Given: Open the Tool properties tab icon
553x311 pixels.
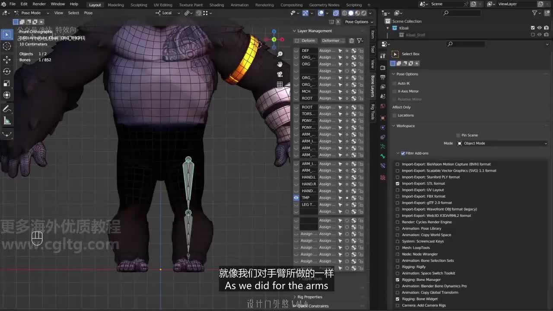Looking at the screenshot, I should tap(383, 55).
